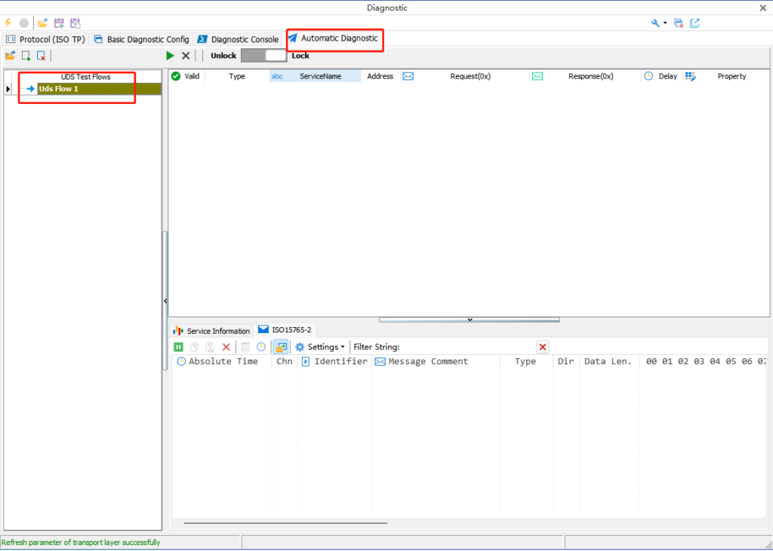The height and width of the screenshot is (551, 773).
Task: Click the green pause icon in message toolbar
Action: (x=178, y=347)
